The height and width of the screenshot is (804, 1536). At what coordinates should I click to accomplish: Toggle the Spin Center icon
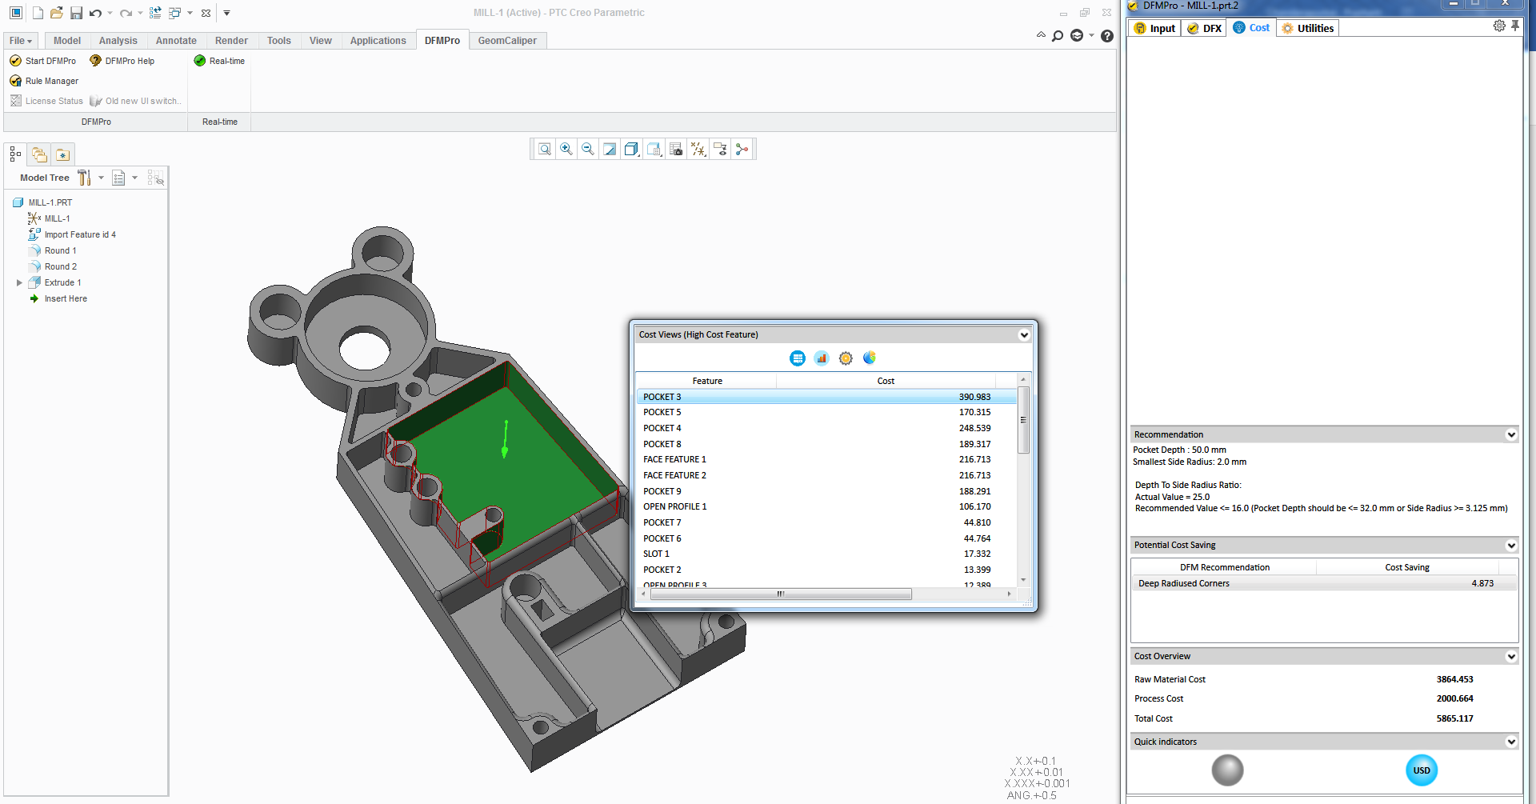click(x=742, y=149)
